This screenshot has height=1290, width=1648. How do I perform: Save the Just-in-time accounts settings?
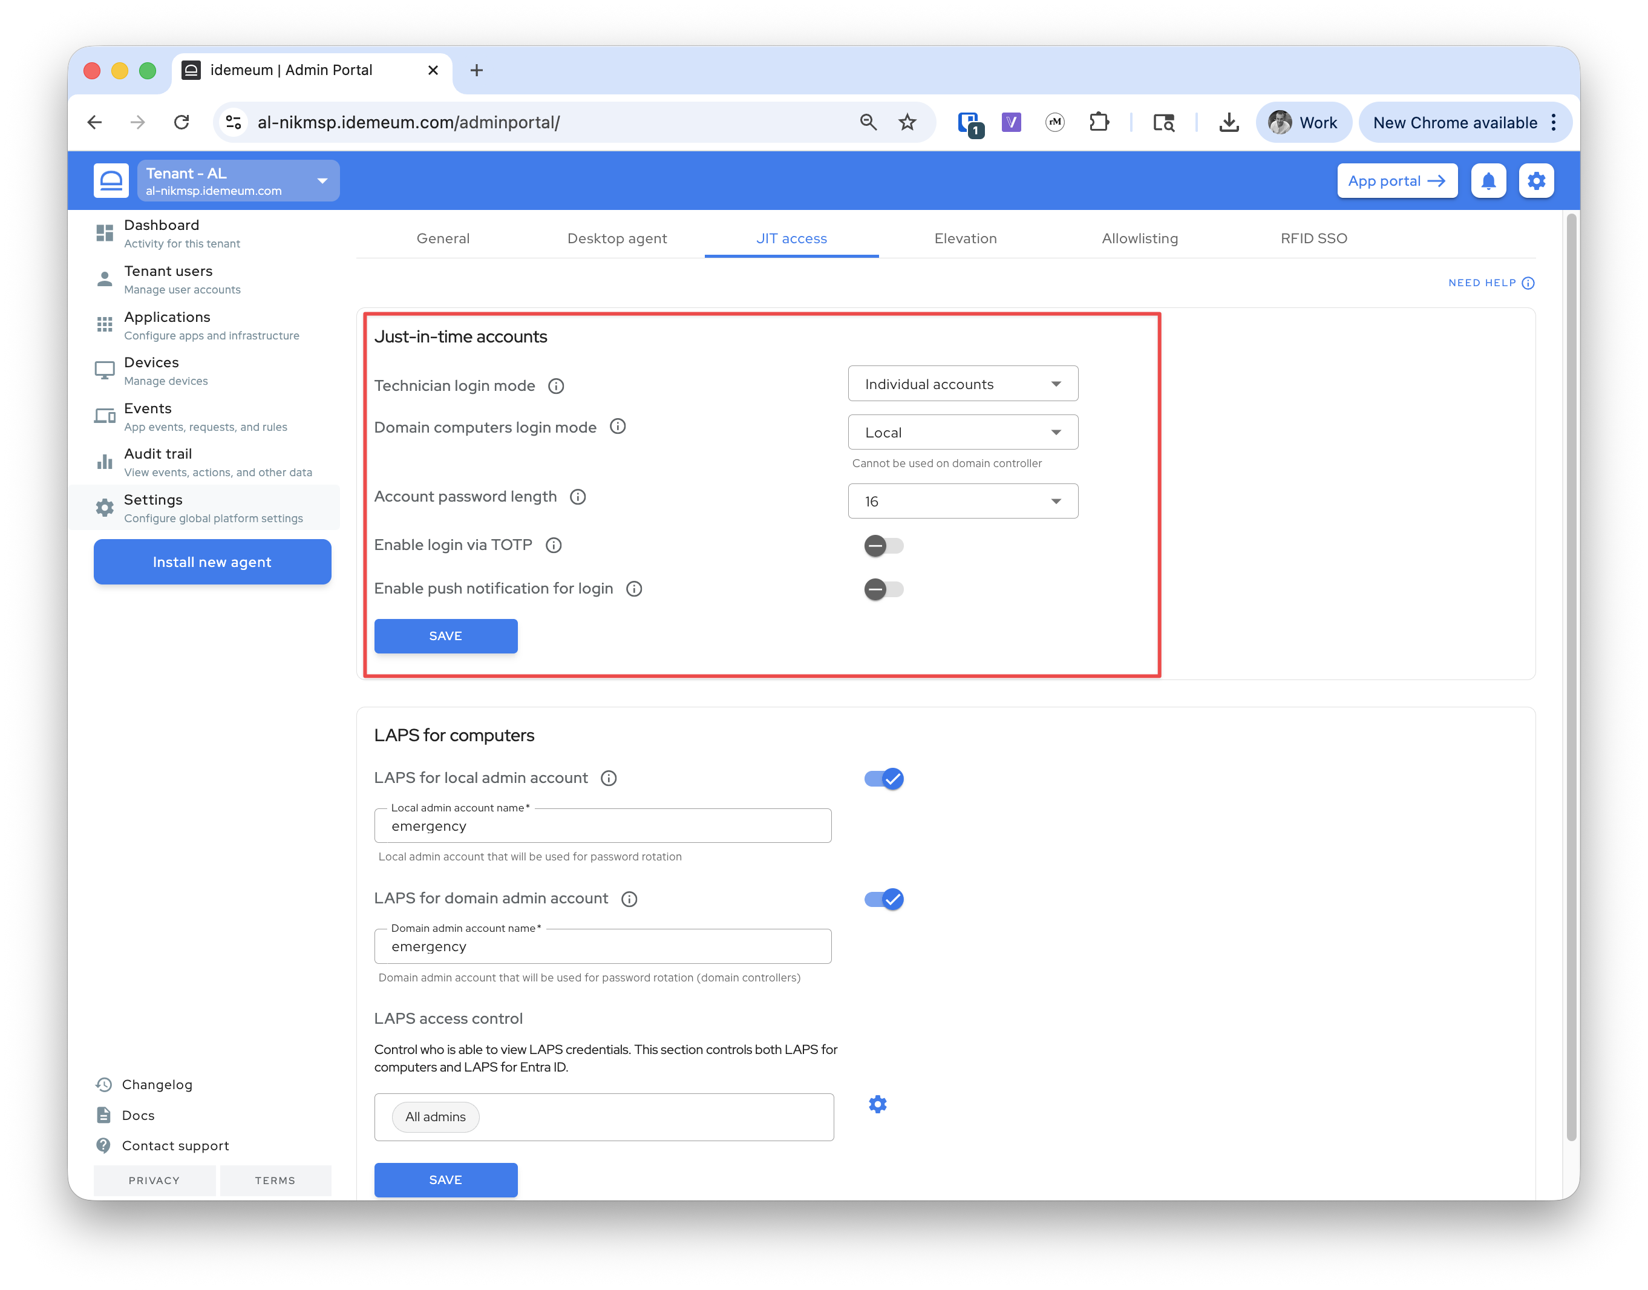click(x=446, y=636)
